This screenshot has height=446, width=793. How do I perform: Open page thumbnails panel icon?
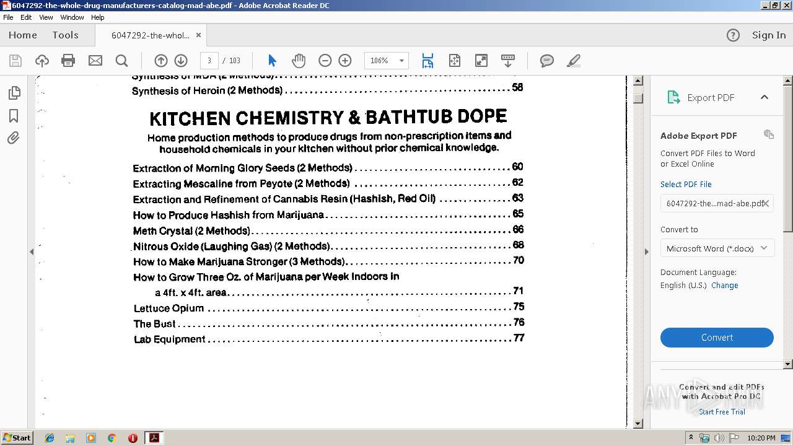[14, 93]
